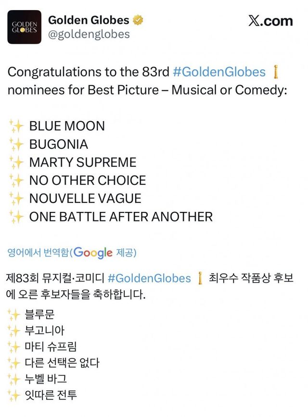
Task: Click the Google logo in translation notice
Action: [x=93, y=252]
